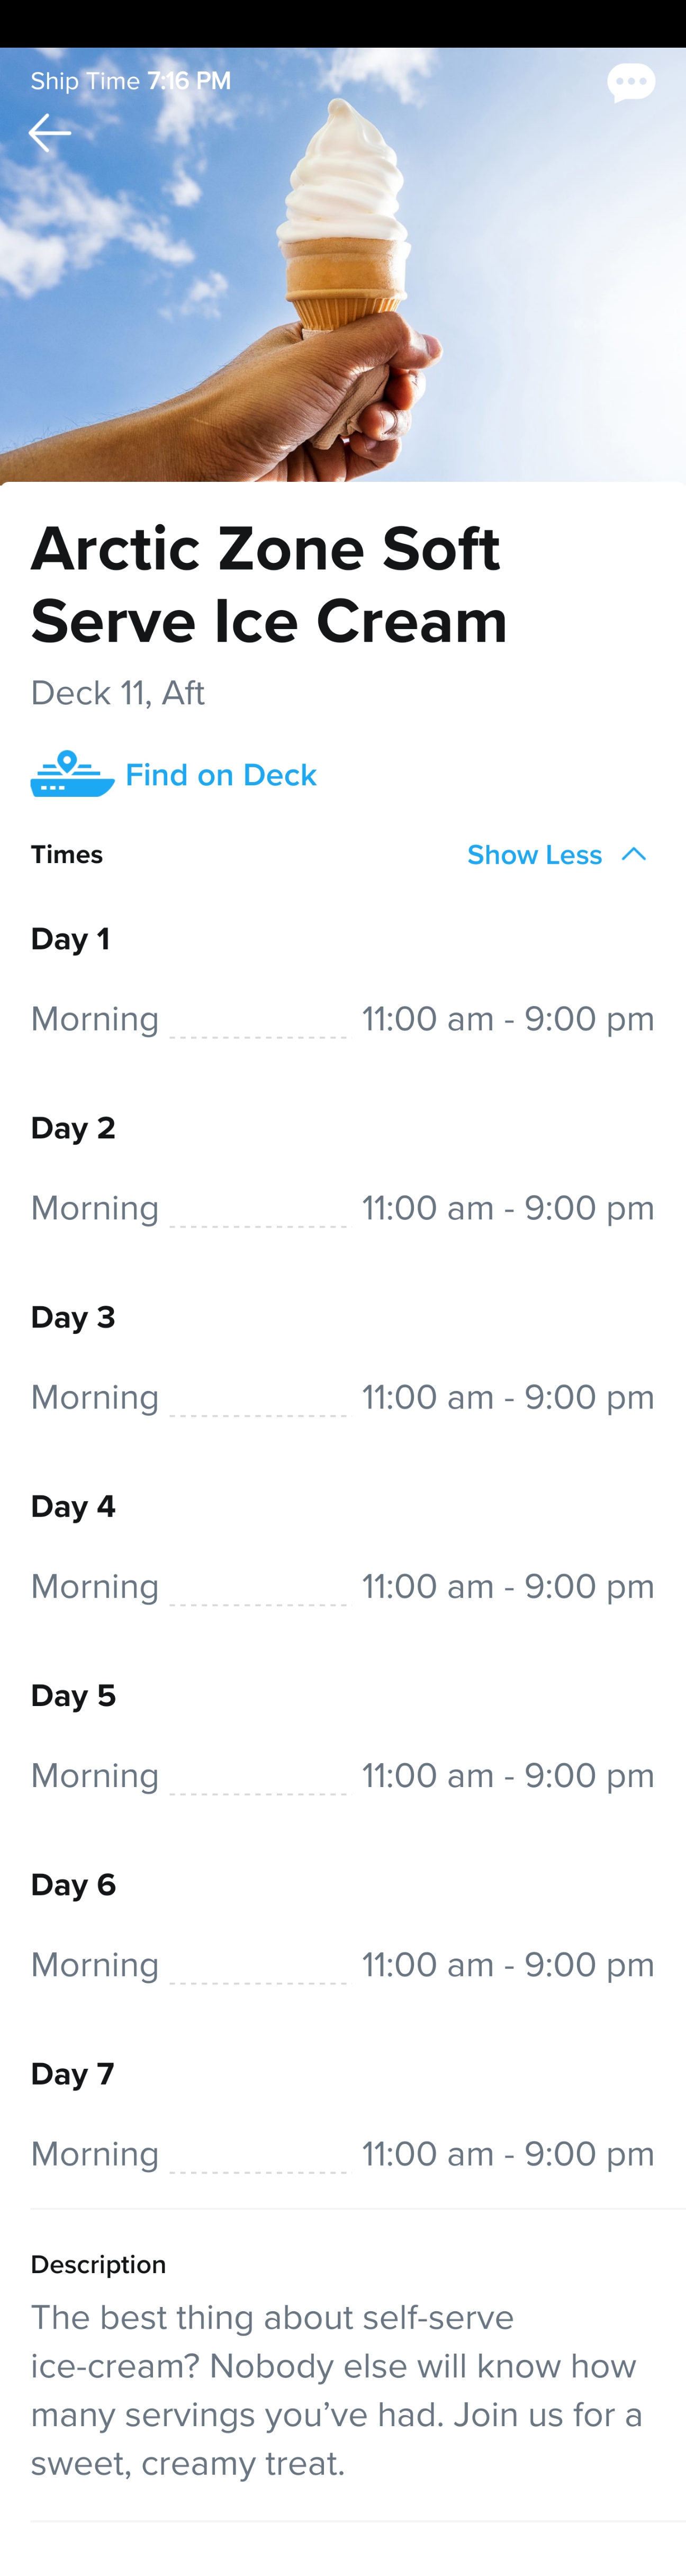Tap the Deck 11, Aft location text
Image resolution: width=686 pixels, height=2576 pixels.
point(118,693)
